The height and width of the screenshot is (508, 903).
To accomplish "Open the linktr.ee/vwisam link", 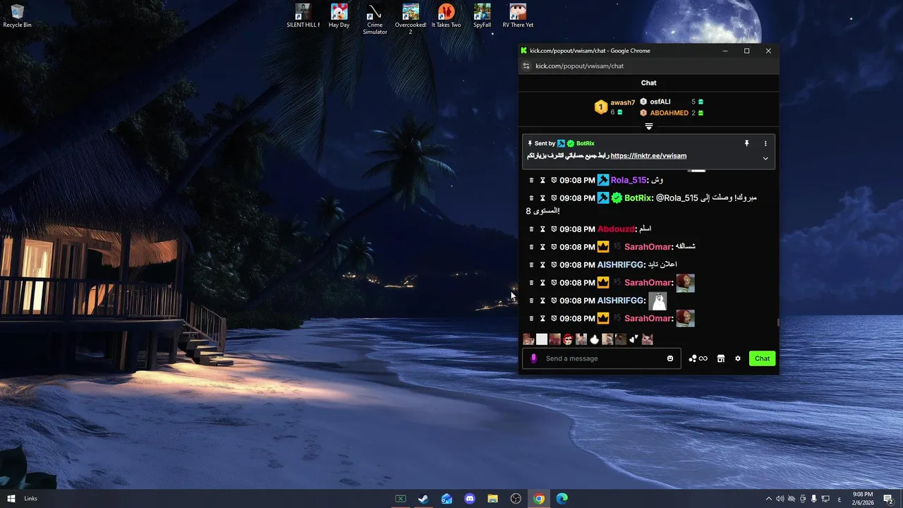I will pos(648,156).
